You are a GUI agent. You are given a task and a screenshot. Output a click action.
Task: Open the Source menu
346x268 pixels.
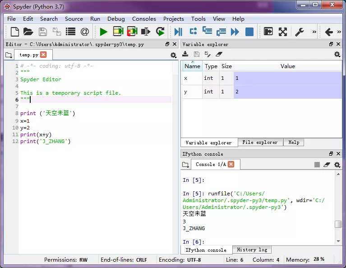[x=74, y=19]
